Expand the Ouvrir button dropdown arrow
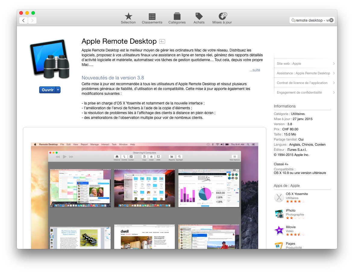Viewport: 354px width, 273px height. 58,90
